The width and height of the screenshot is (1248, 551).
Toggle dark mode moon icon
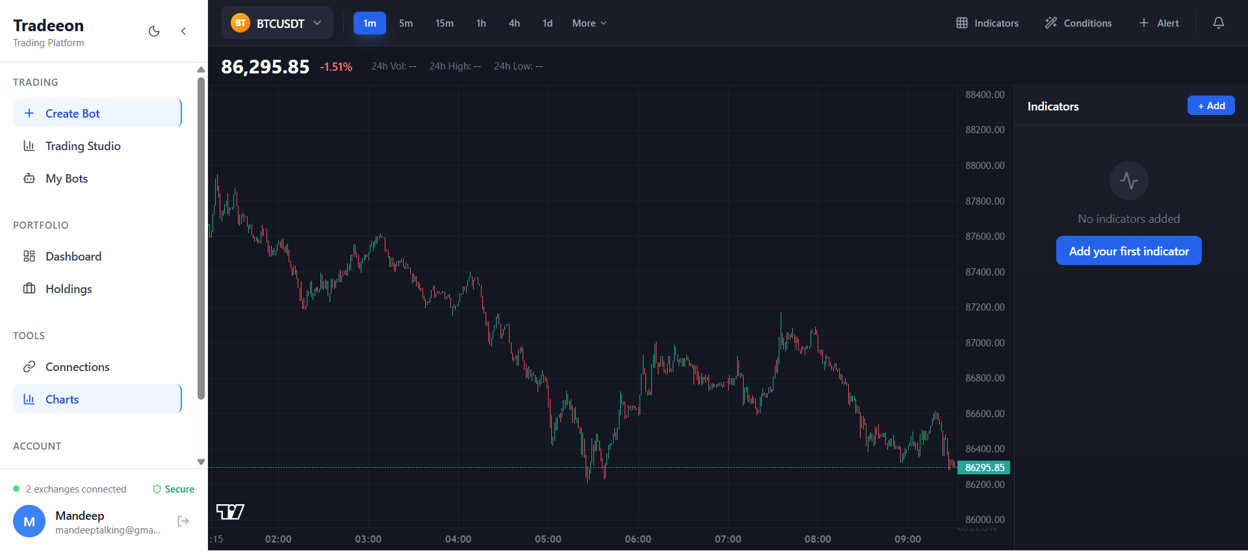click(x=154, y=31)
